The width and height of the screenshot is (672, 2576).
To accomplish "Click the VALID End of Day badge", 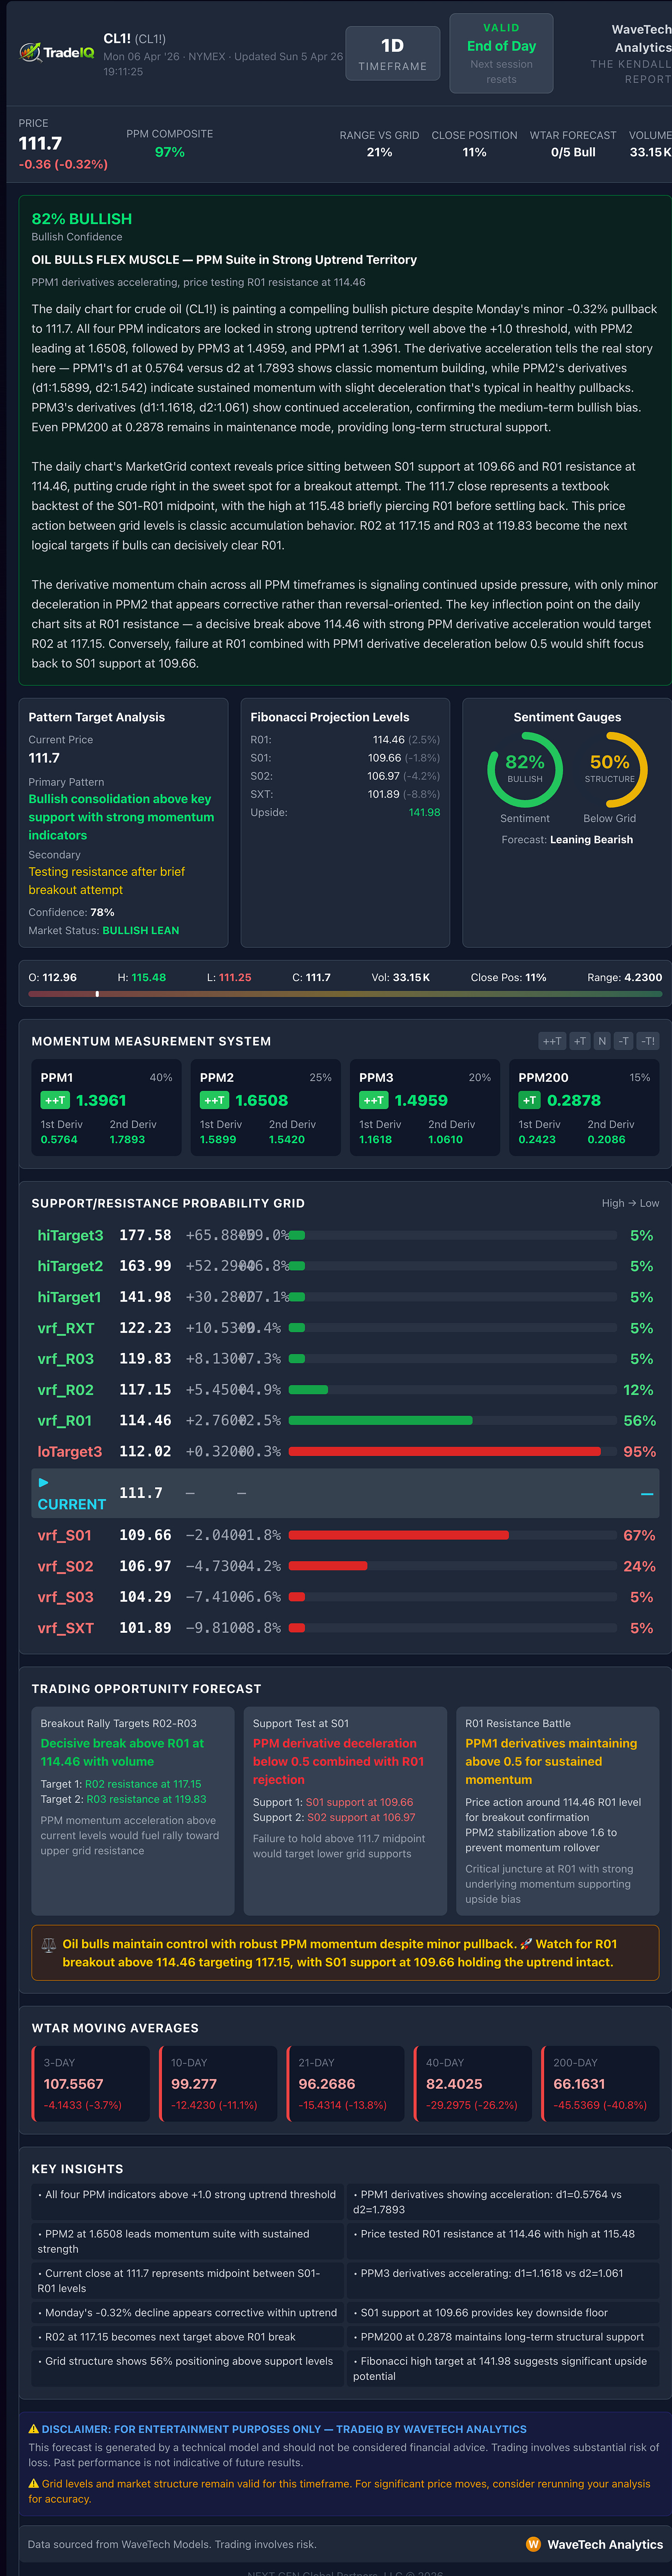I will coord(501,54).
